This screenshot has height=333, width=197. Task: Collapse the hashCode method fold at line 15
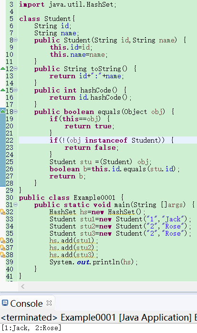click(x=16, y=90)
